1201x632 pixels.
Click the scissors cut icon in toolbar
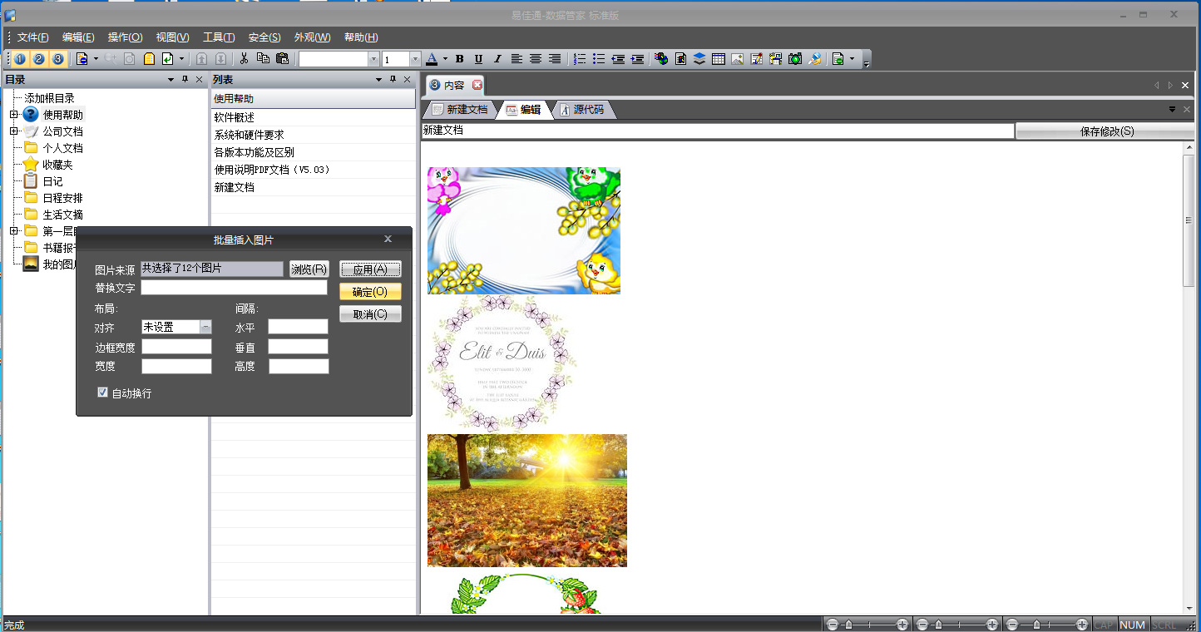(x=244, y=59)
